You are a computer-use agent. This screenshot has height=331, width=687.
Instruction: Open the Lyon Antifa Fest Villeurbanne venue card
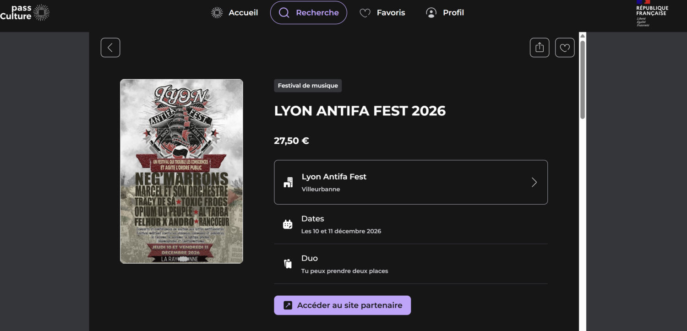click(x=411, y=182)
